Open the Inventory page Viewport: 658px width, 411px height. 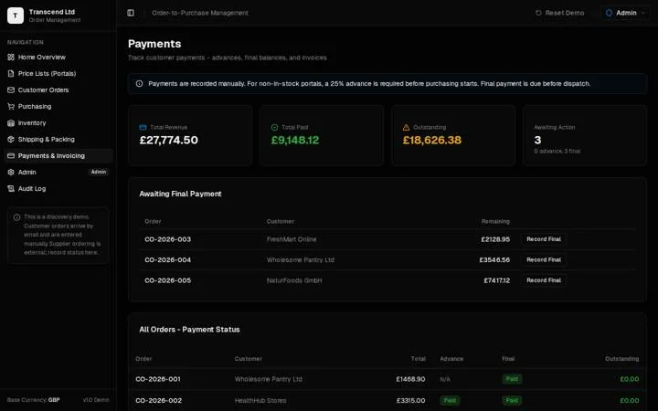point(58,123)
